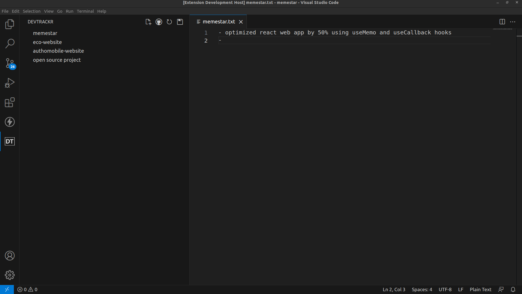Open the Edit menu

16,11
